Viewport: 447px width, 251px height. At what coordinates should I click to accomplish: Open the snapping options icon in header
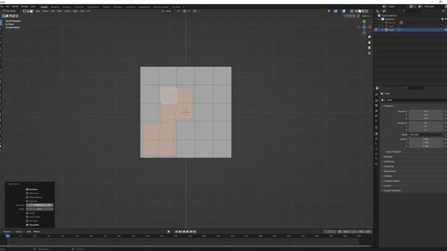point(188,11)
